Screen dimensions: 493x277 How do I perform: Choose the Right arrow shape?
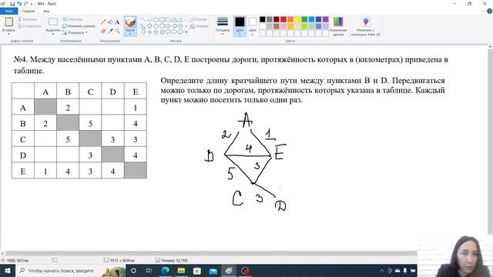[168, 25]
